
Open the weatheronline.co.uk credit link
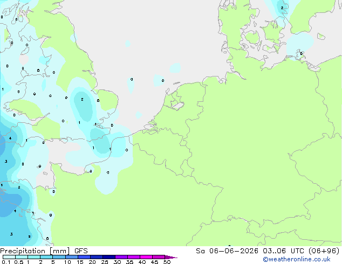click(x=297, y=259)
